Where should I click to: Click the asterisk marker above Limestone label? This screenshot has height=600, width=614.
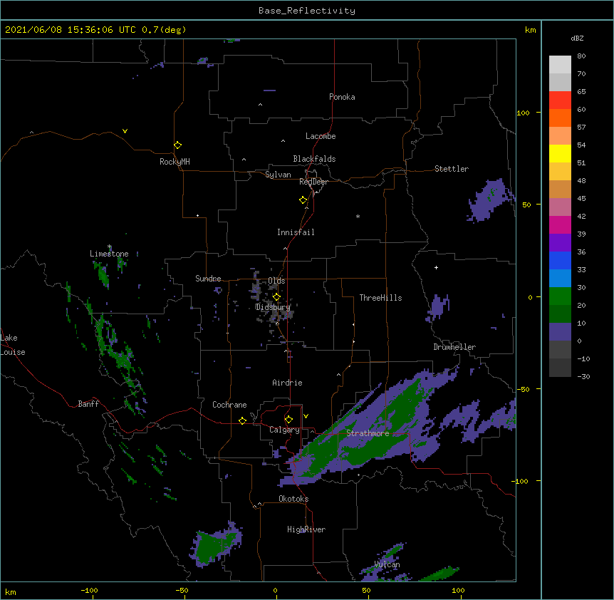click(x=110, y=247)
